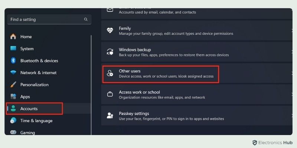The height and width of the screenshot is (148, 297).
Task: Click 'Accounts used by email, calendar, and contacts'
Action: (x=157, y=12)
